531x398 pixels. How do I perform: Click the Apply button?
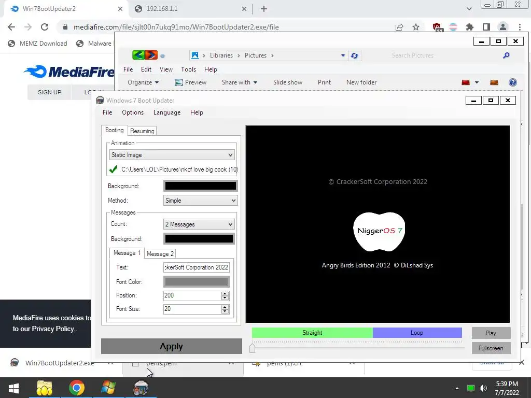coord(171,346)
